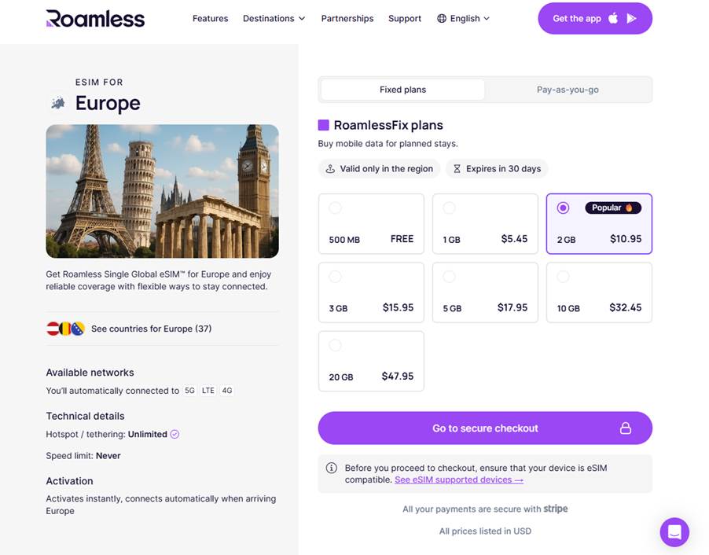Open the See eSIM supported devices link
The width and height of the screenshot is (709, 555).
[458, 480]
